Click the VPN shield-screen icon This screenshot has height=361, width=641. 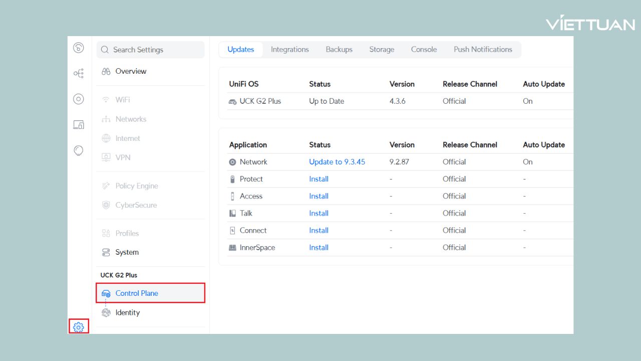[106, 157]
